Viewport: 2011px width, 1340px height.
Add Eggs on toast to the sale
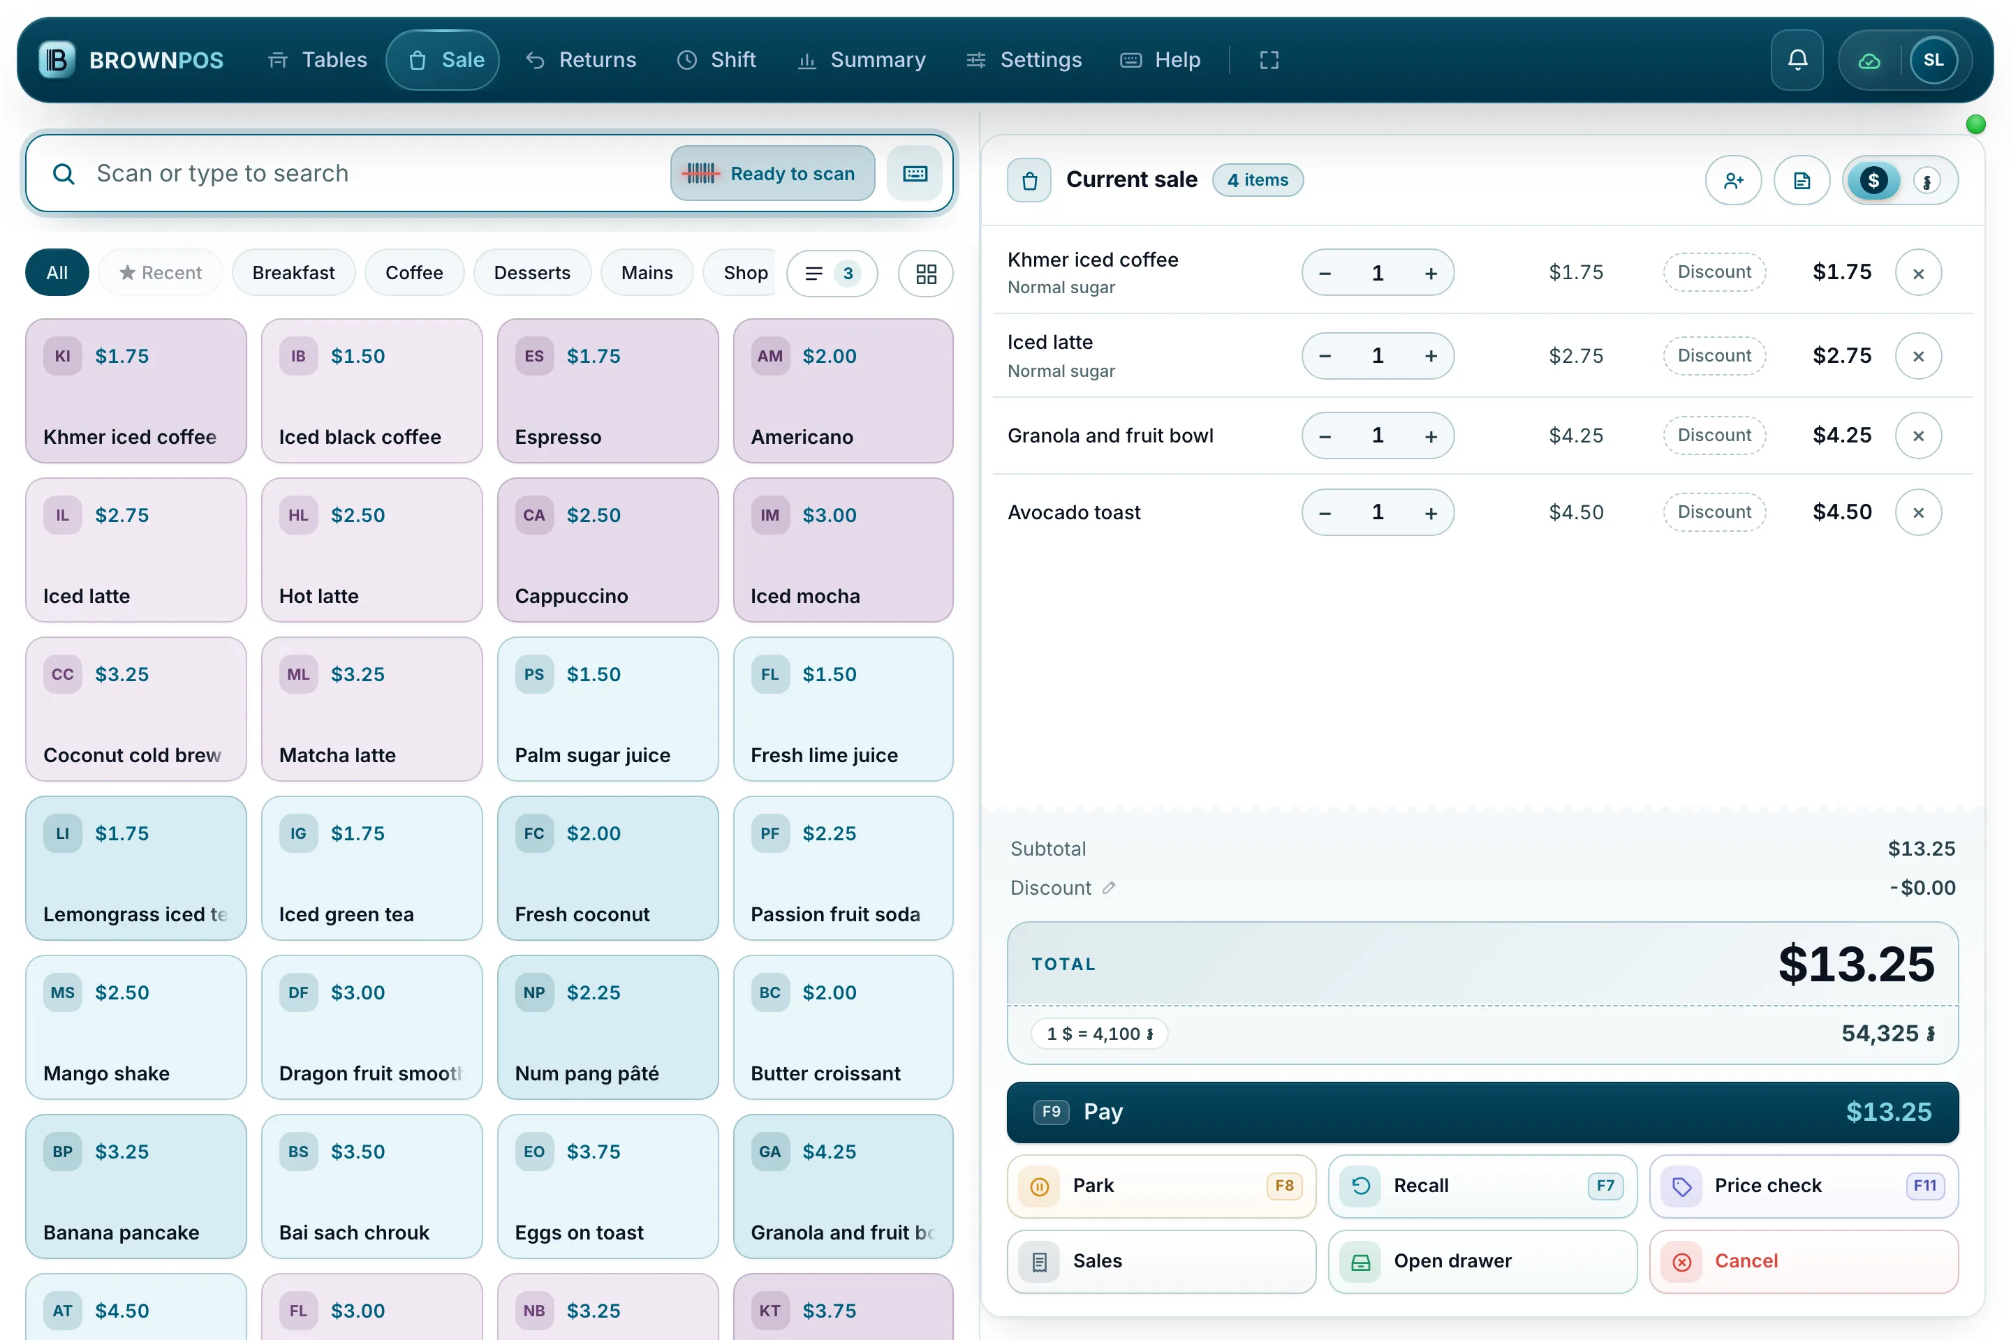607,1186
